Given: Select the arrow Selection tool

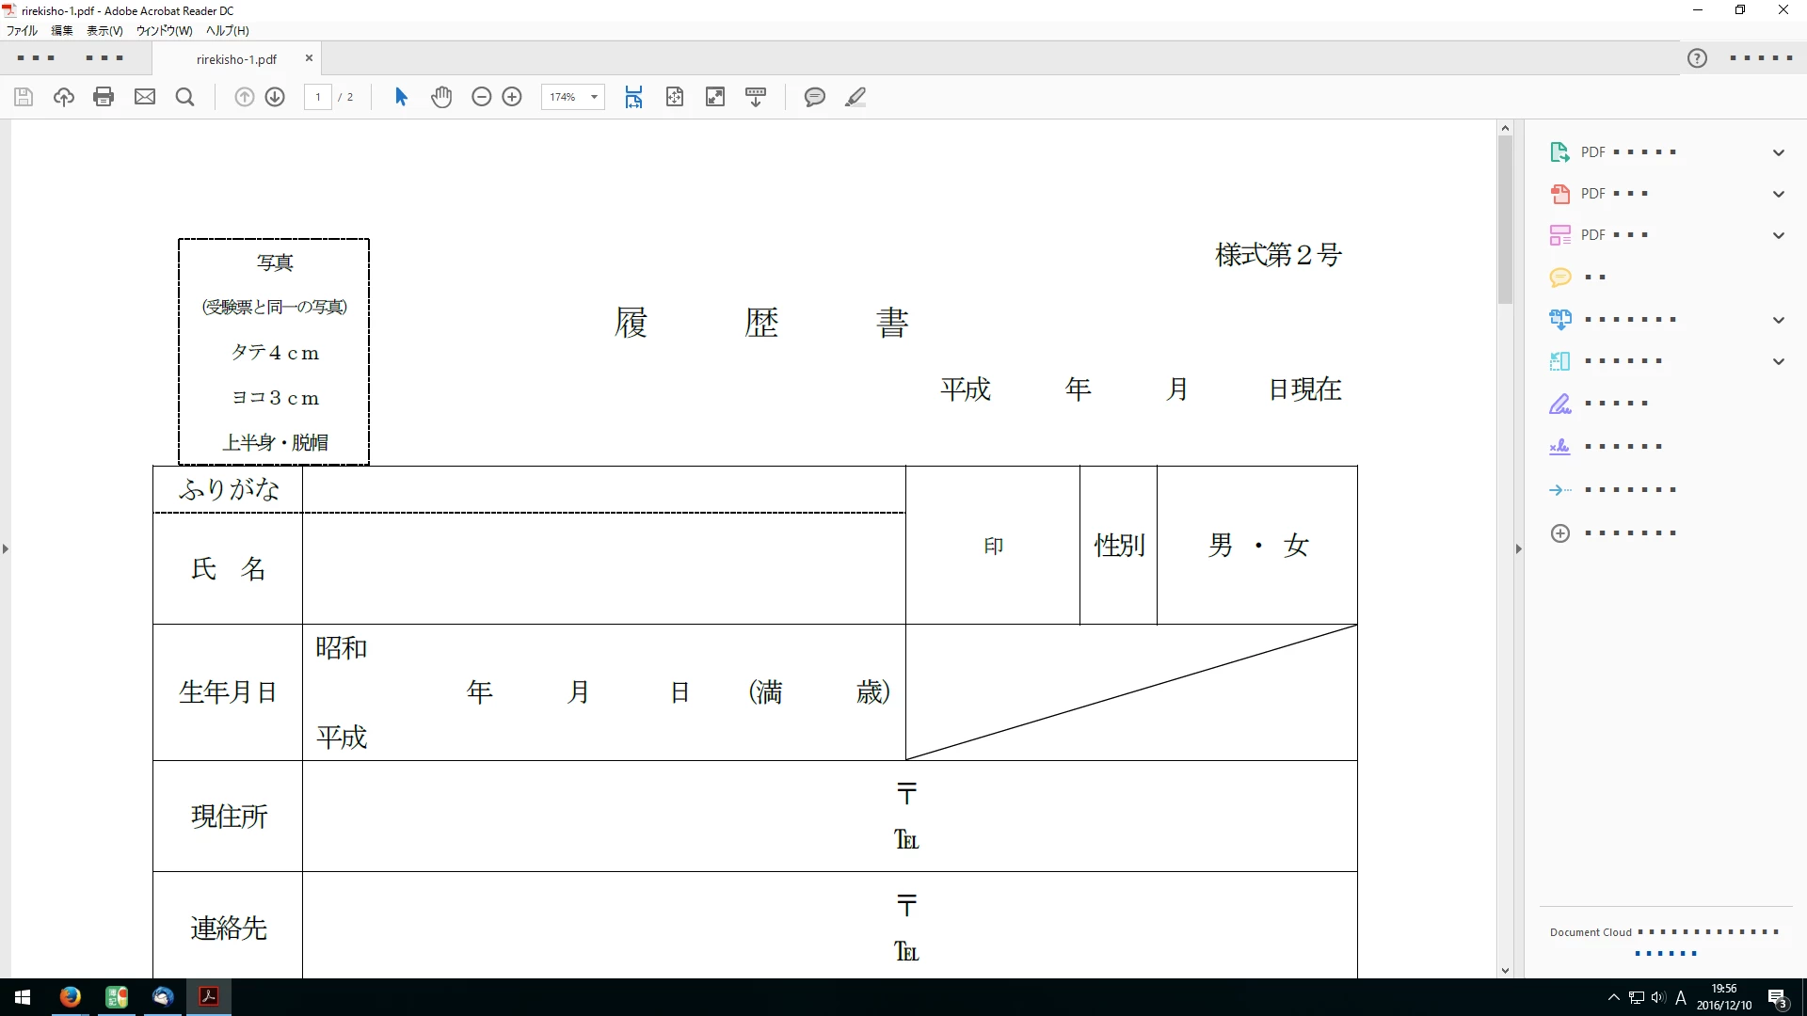Looking at the screenshot, I should [x=401, y=97].
